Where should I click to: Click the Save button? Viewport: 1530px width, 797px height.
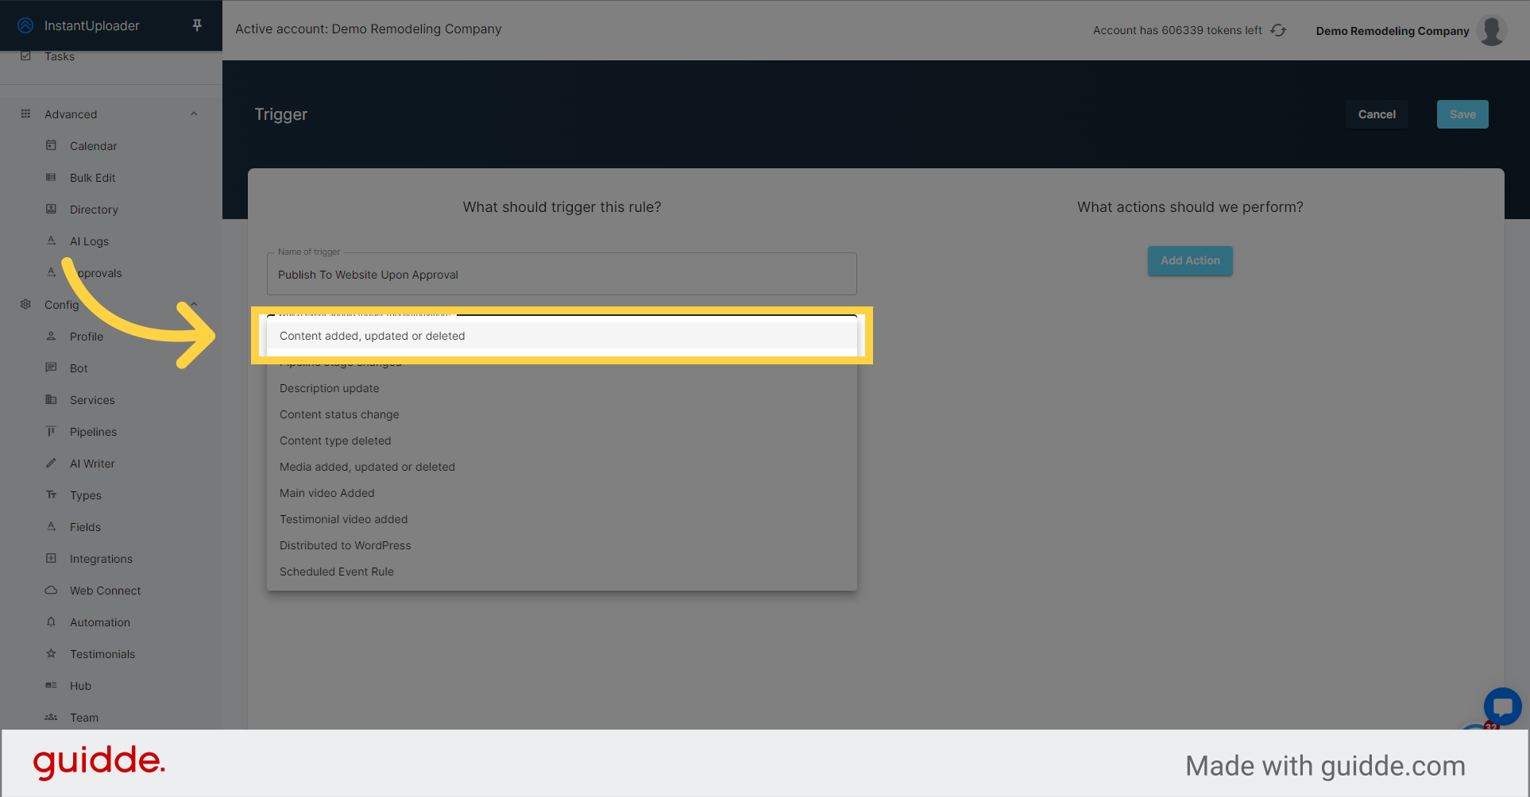point(1462,114)
